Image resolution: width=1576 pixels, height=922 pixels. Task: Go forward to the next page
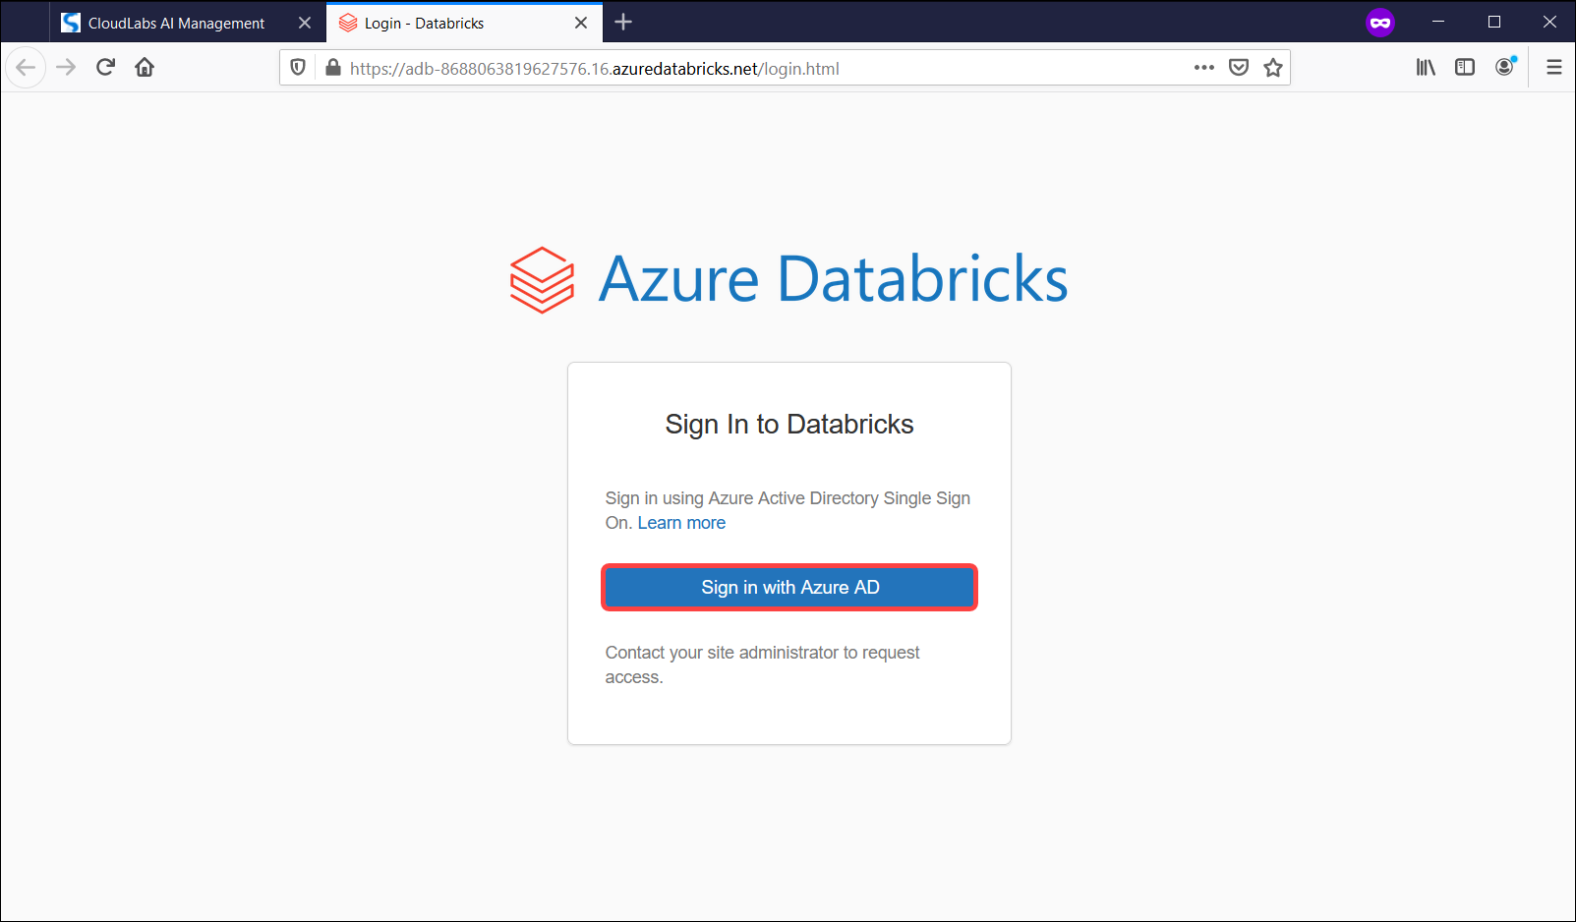[x=66, y=67]
